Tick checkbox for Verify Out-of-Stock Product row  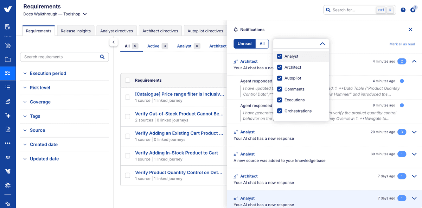pyautogui.click(x=128, y=116)
